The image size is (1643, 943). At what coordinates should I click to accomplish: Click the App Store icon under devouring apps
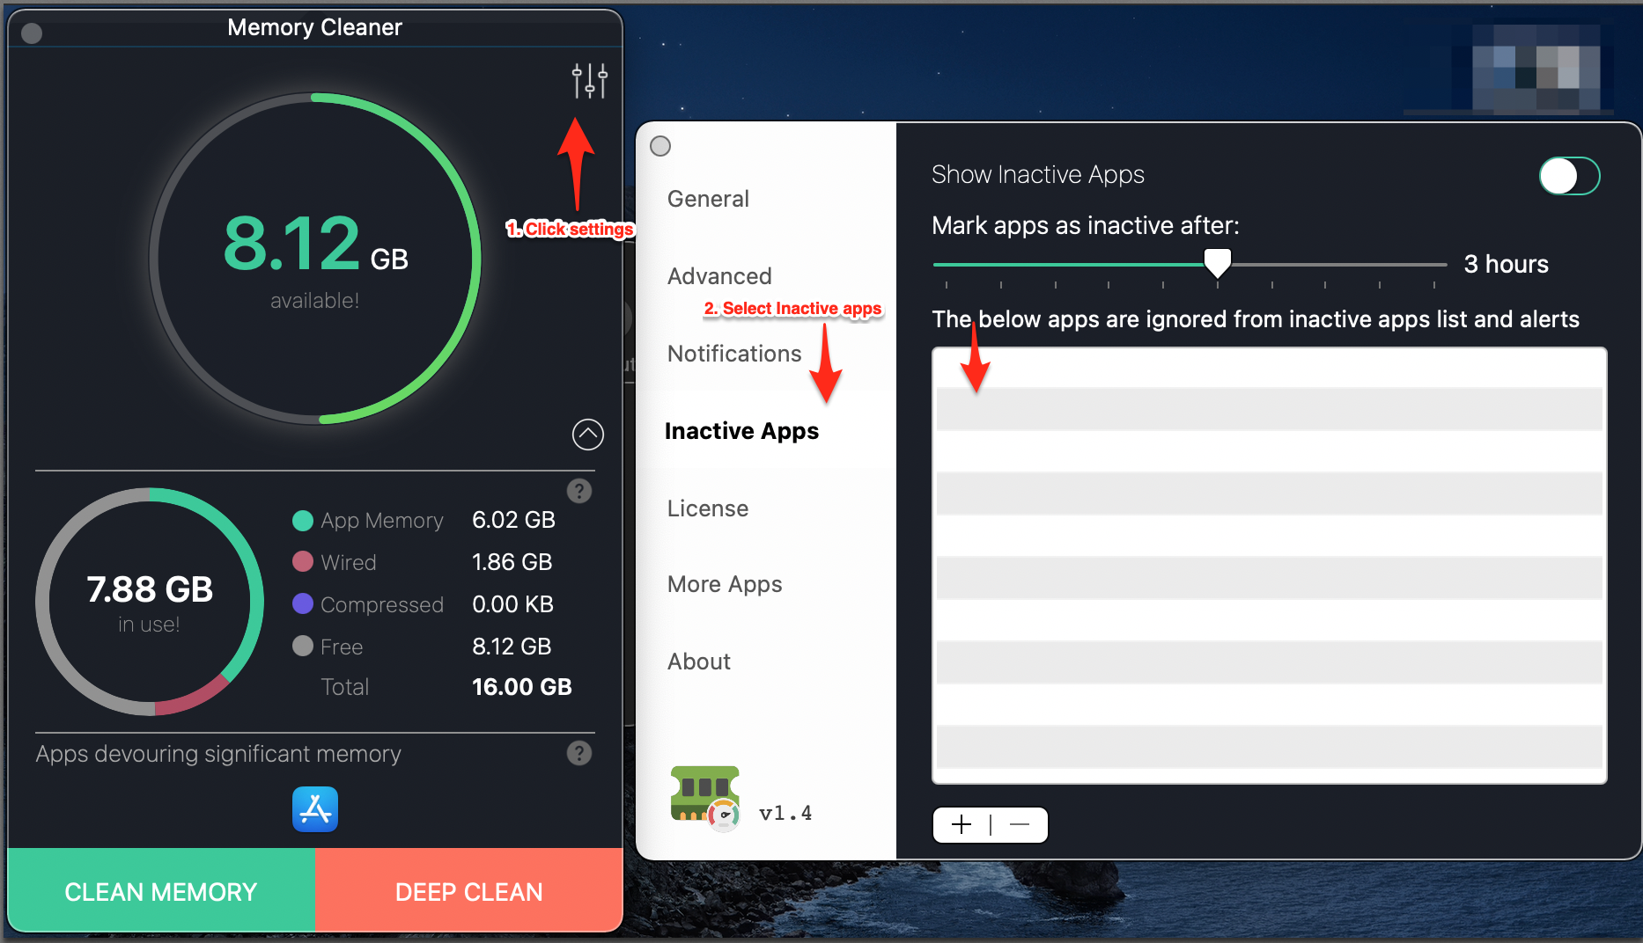pyautogui.click(x=315, y=809)
